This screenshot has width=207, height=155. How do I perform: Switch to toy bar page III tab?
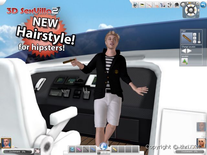coord(105,153)
